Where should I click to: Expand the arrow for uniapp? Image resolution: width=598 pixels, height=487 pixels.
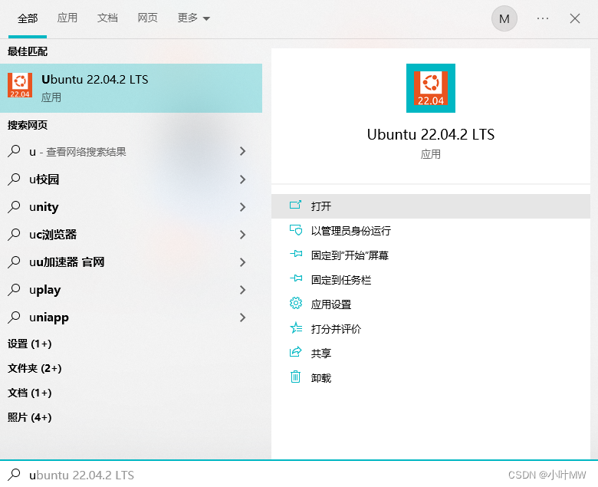[242, 318]
